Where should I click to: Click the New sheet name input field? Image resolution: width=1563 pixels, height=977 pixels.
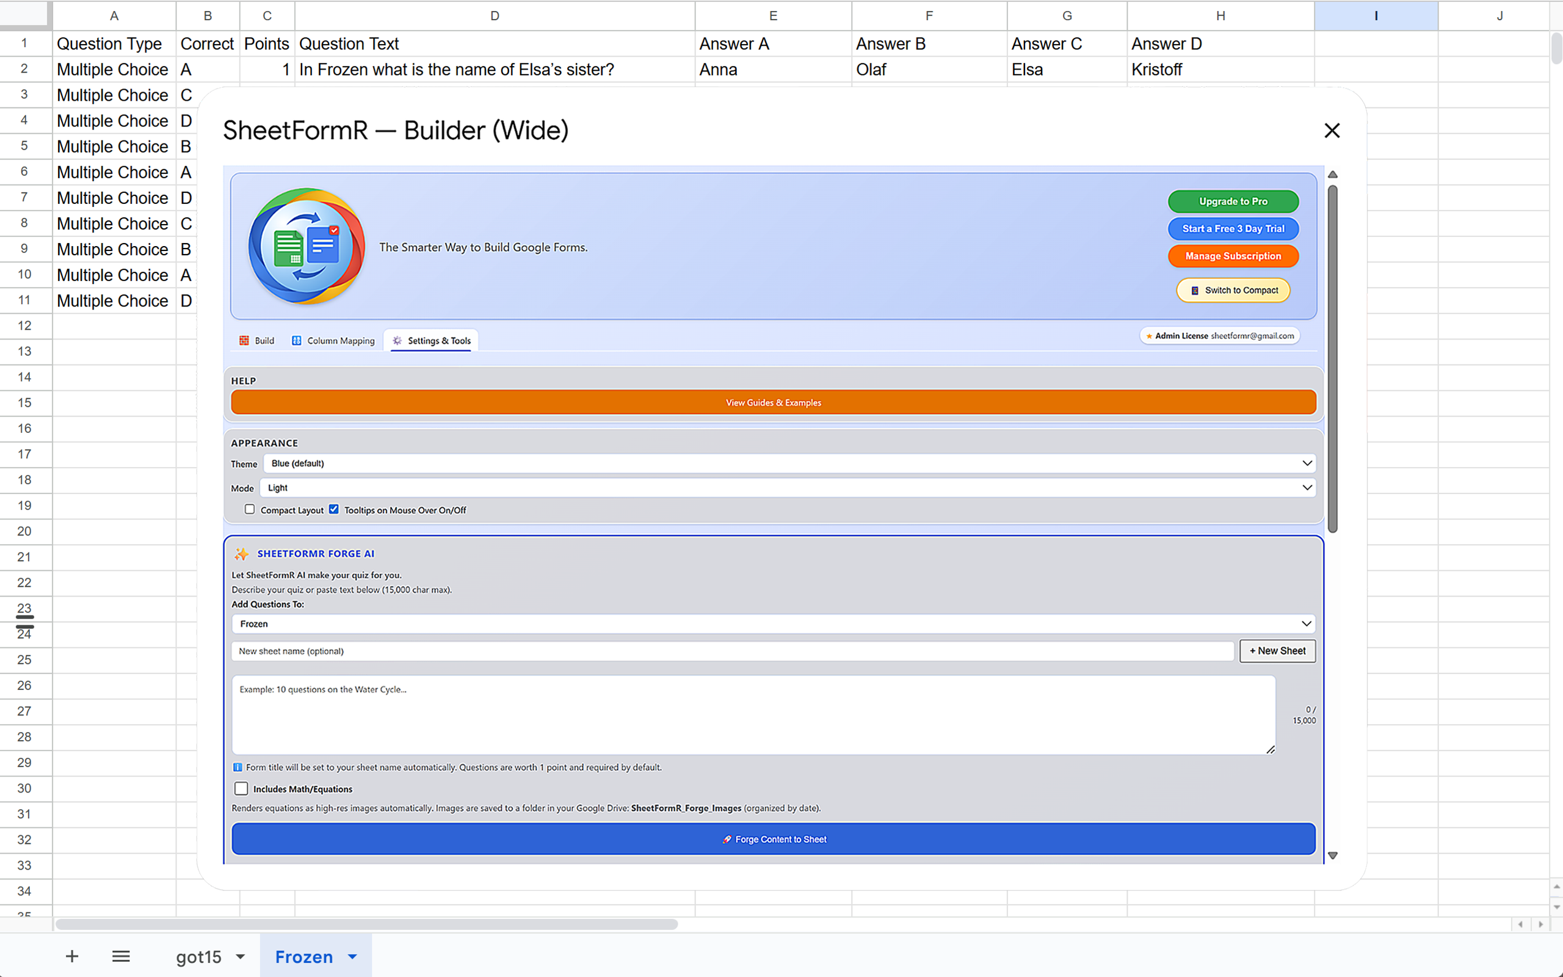click(x=733, y=651)
